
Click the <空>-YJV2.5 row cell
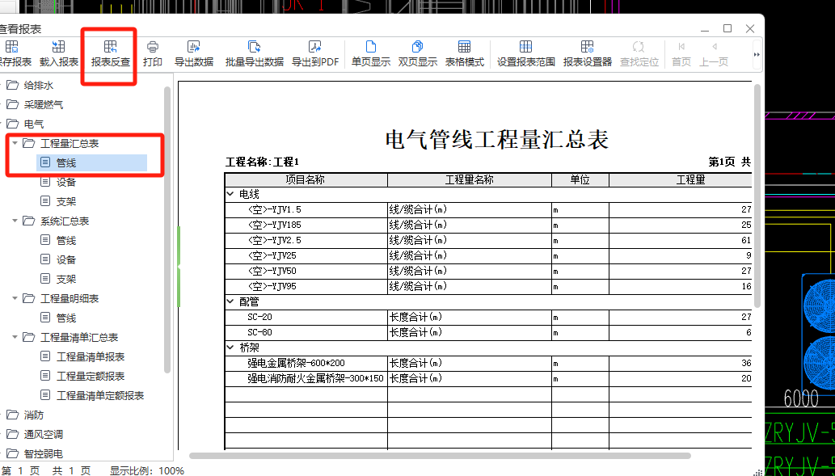click(x=306, y=241)
